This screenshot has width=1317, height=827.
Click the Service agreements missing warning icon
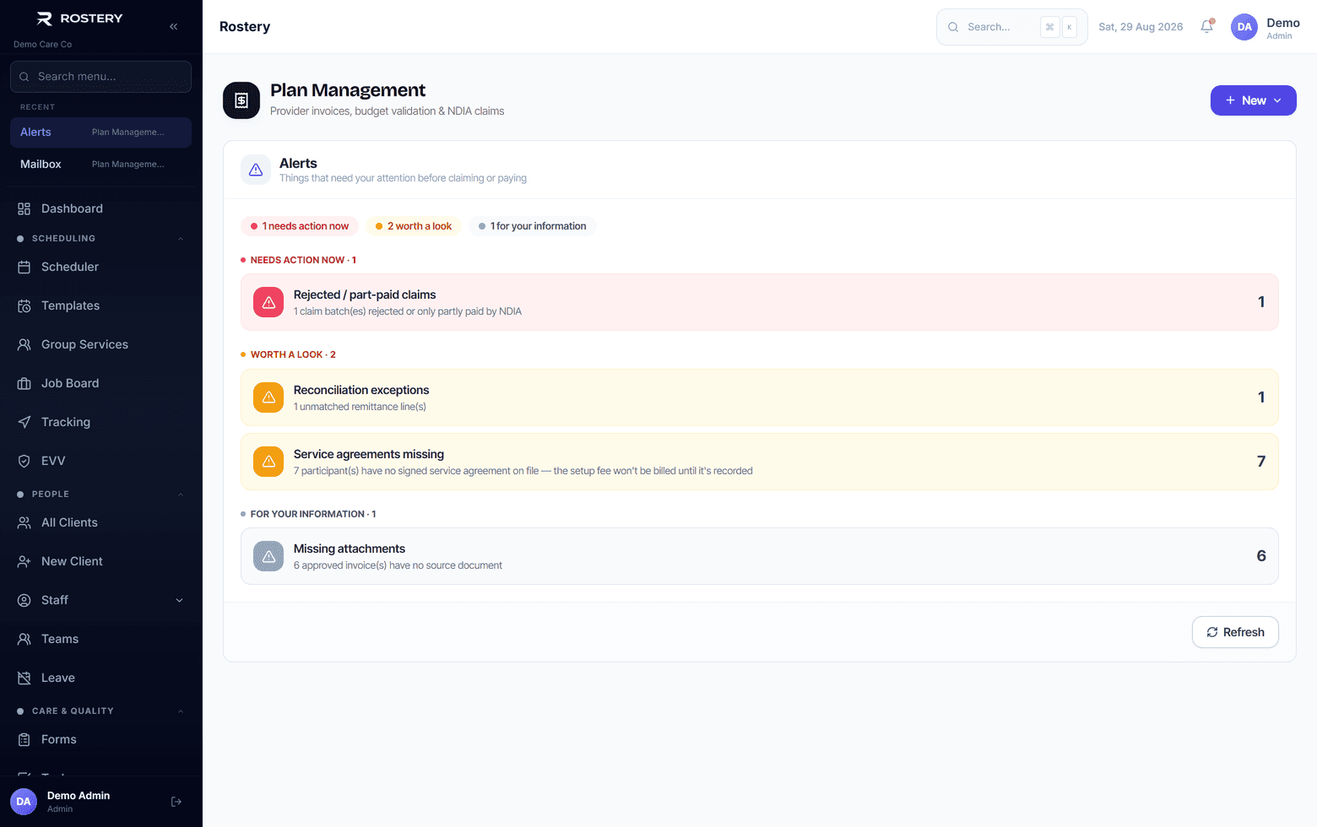268,462
